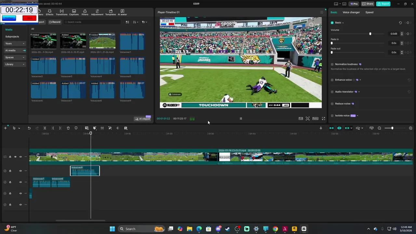Select the Basic tab
Screen dimensions: 416x234
point(334,12)
